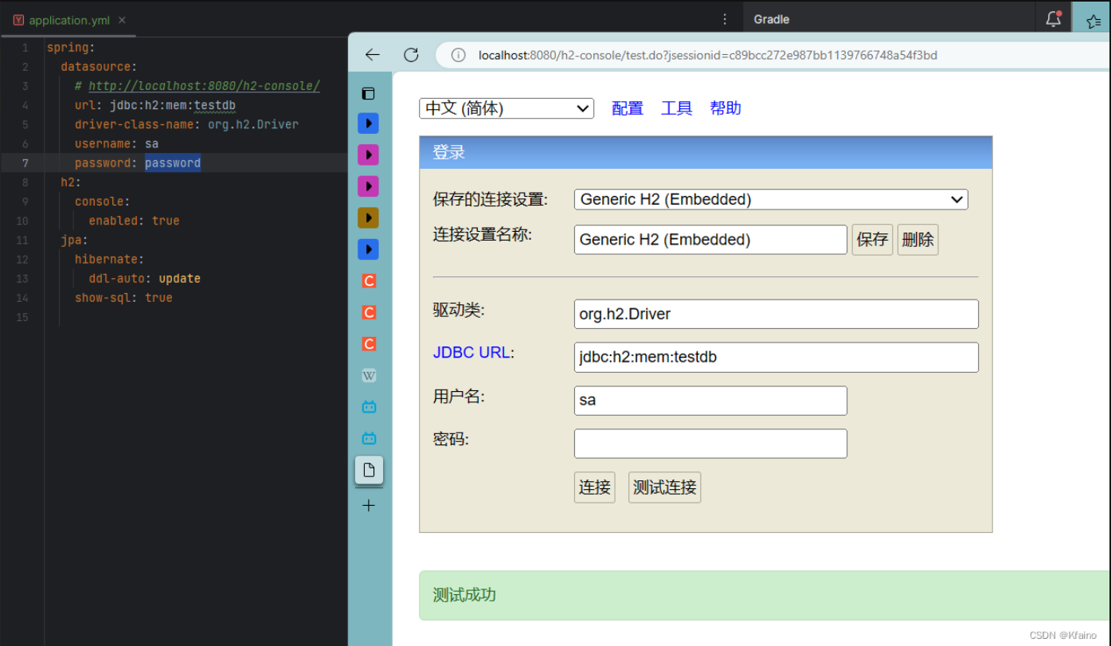Close the application.yml editor tab
The height and width of the screenshot is (646, 1111).
tap(122, 20)
